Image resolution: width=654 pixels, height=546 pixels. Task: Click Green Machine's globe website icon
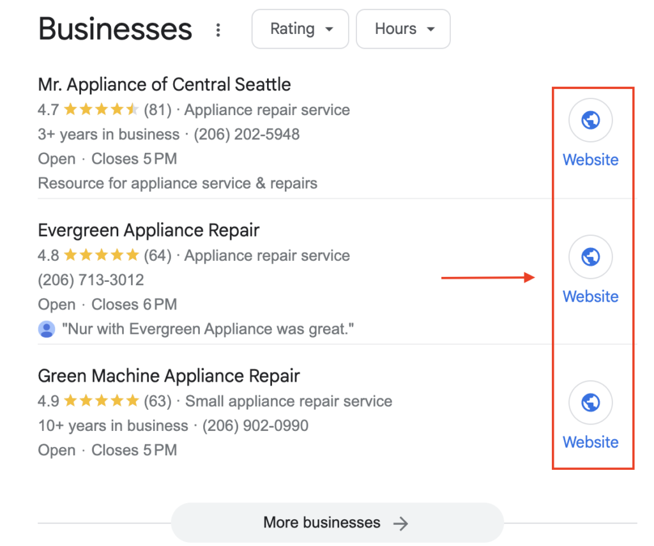point(590,402)
